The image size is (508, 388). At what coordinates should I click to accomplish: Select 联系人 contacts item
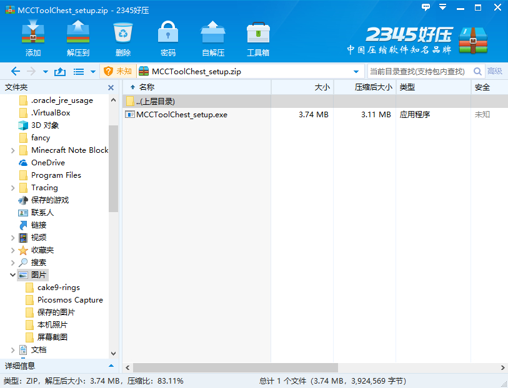coord(42,213)
